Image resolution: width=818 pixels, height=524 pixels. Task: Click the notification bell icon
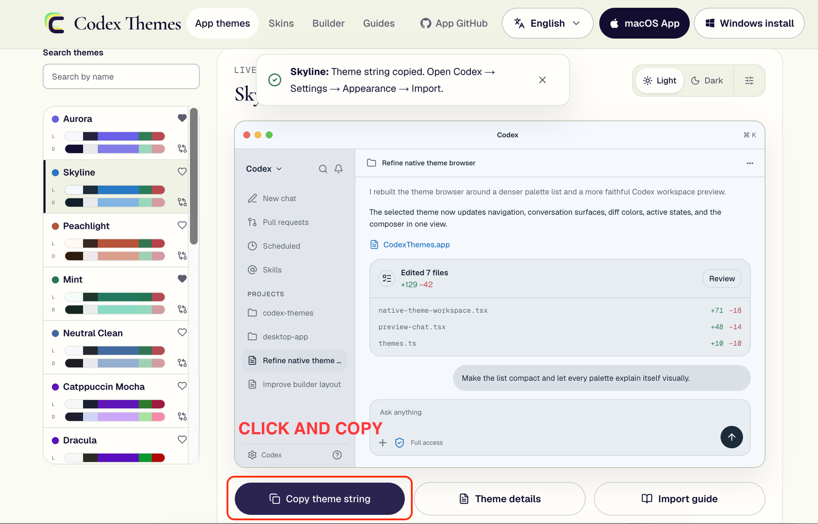[x=339, y=169]
